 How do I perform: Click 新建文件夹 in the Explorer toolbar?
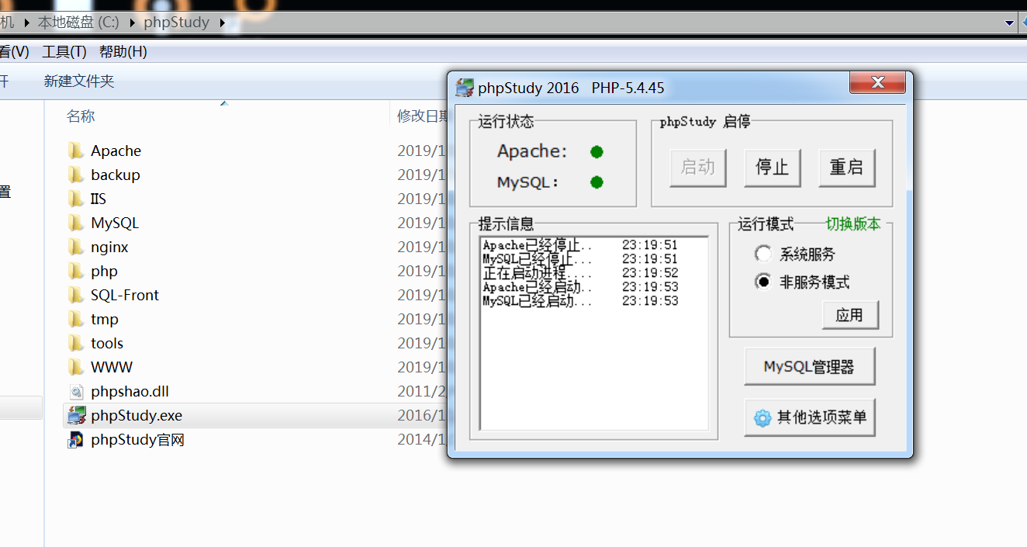coord(79,81)
